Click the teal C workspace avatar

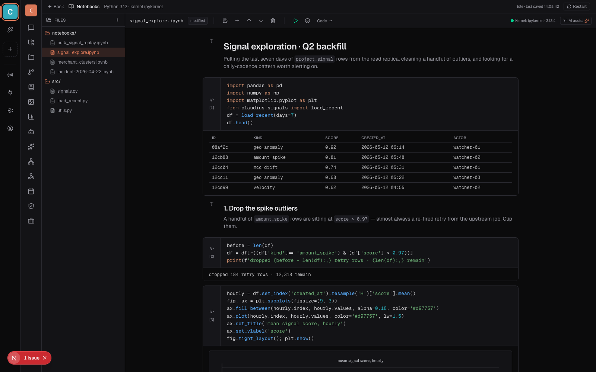click(x=10, y=12)
